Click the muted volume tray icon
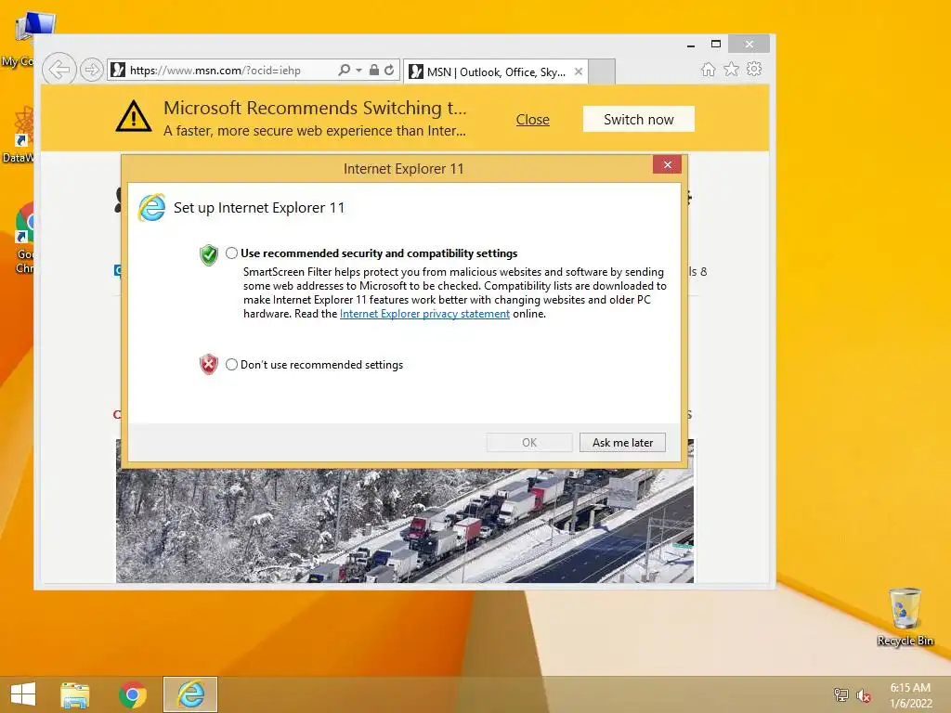 863,695
